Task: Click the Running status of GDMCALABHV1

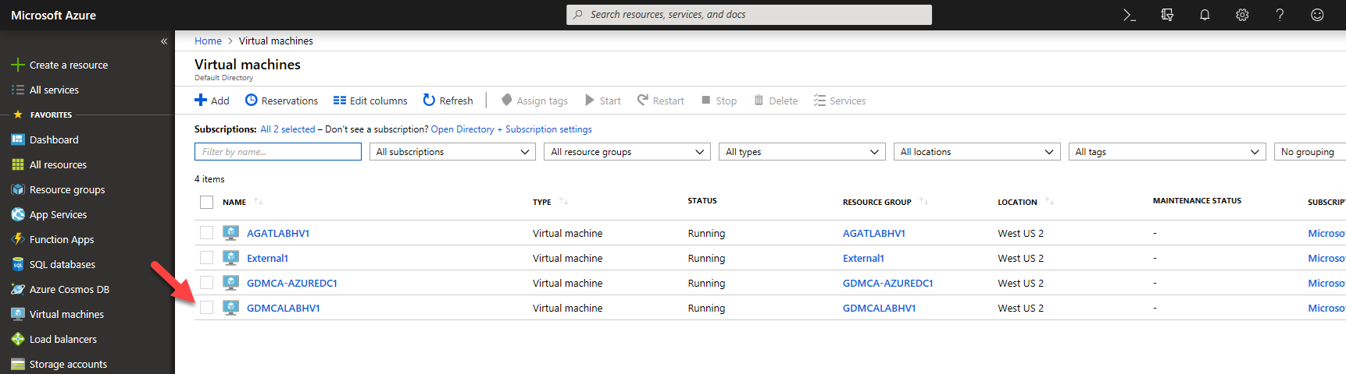Action: [x=706, y=308]
